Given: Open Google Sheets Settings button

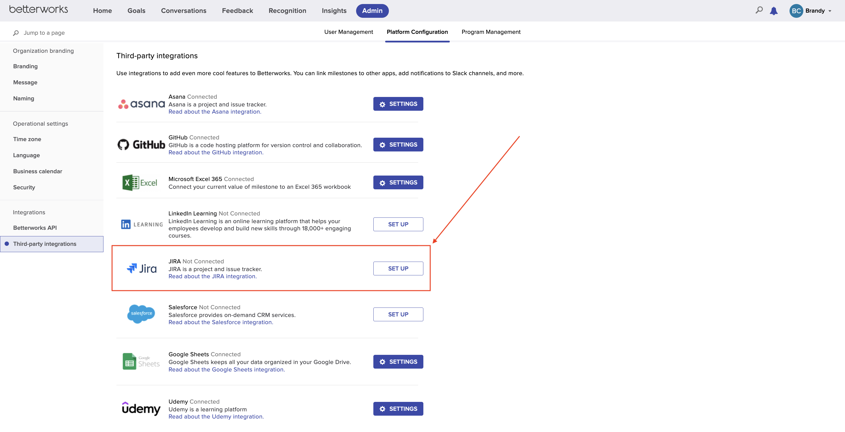Looking at the screenshot, I should [x=398, y=362].
